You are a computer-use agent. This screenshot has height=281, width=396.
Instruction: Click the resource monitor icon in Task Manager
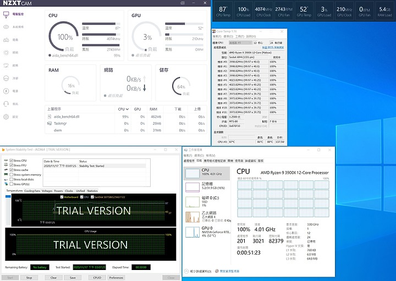(x=217, y=271)
